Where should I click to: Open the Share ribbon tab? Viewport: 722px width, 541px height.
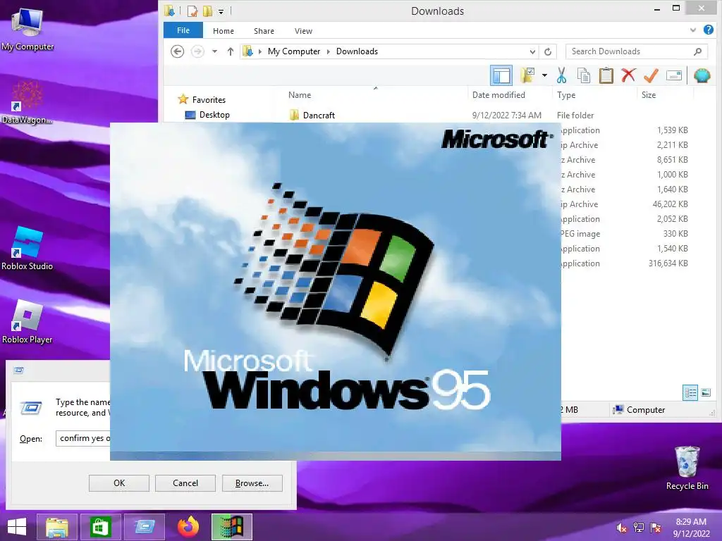(x=264, y=31)
